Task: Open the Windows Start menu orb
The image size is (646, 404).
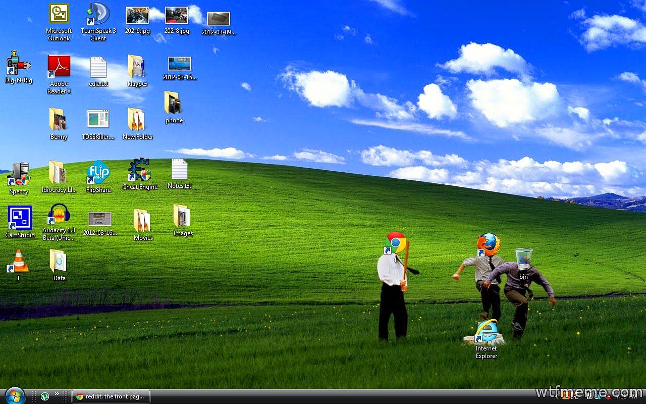Action: [14, 395]
